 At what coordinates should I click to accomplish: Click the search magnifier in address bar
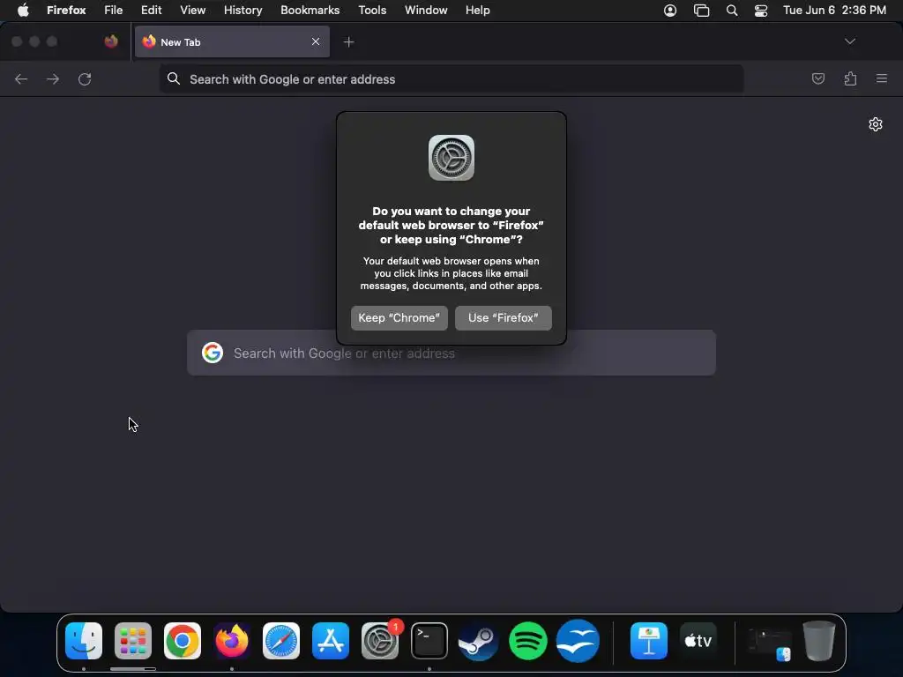pos(174,78)
